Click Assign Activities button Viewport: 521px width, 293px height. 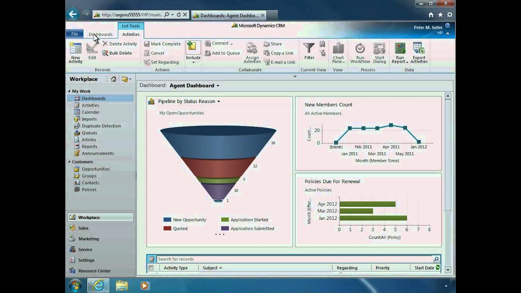click(x=252, y=52)
